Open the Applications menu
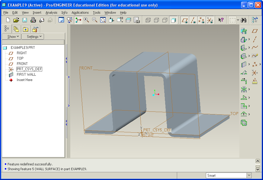 pos(80,13)
